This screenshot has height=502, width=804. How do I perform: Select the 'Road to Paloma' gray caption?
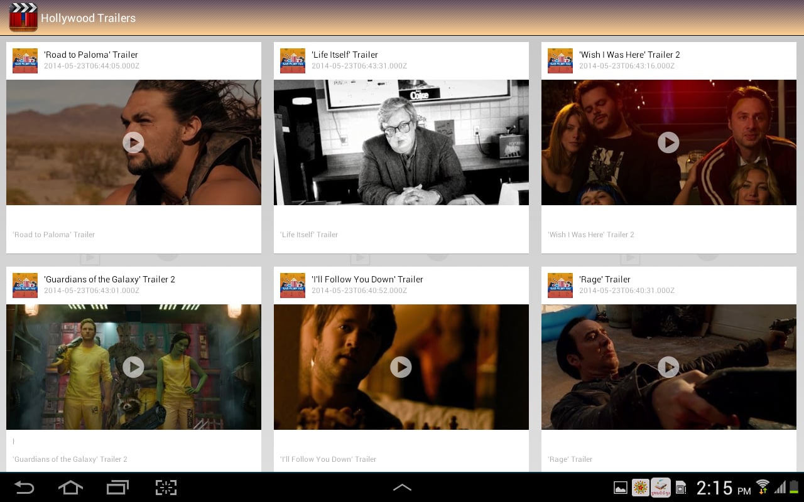tap(54, 235)
